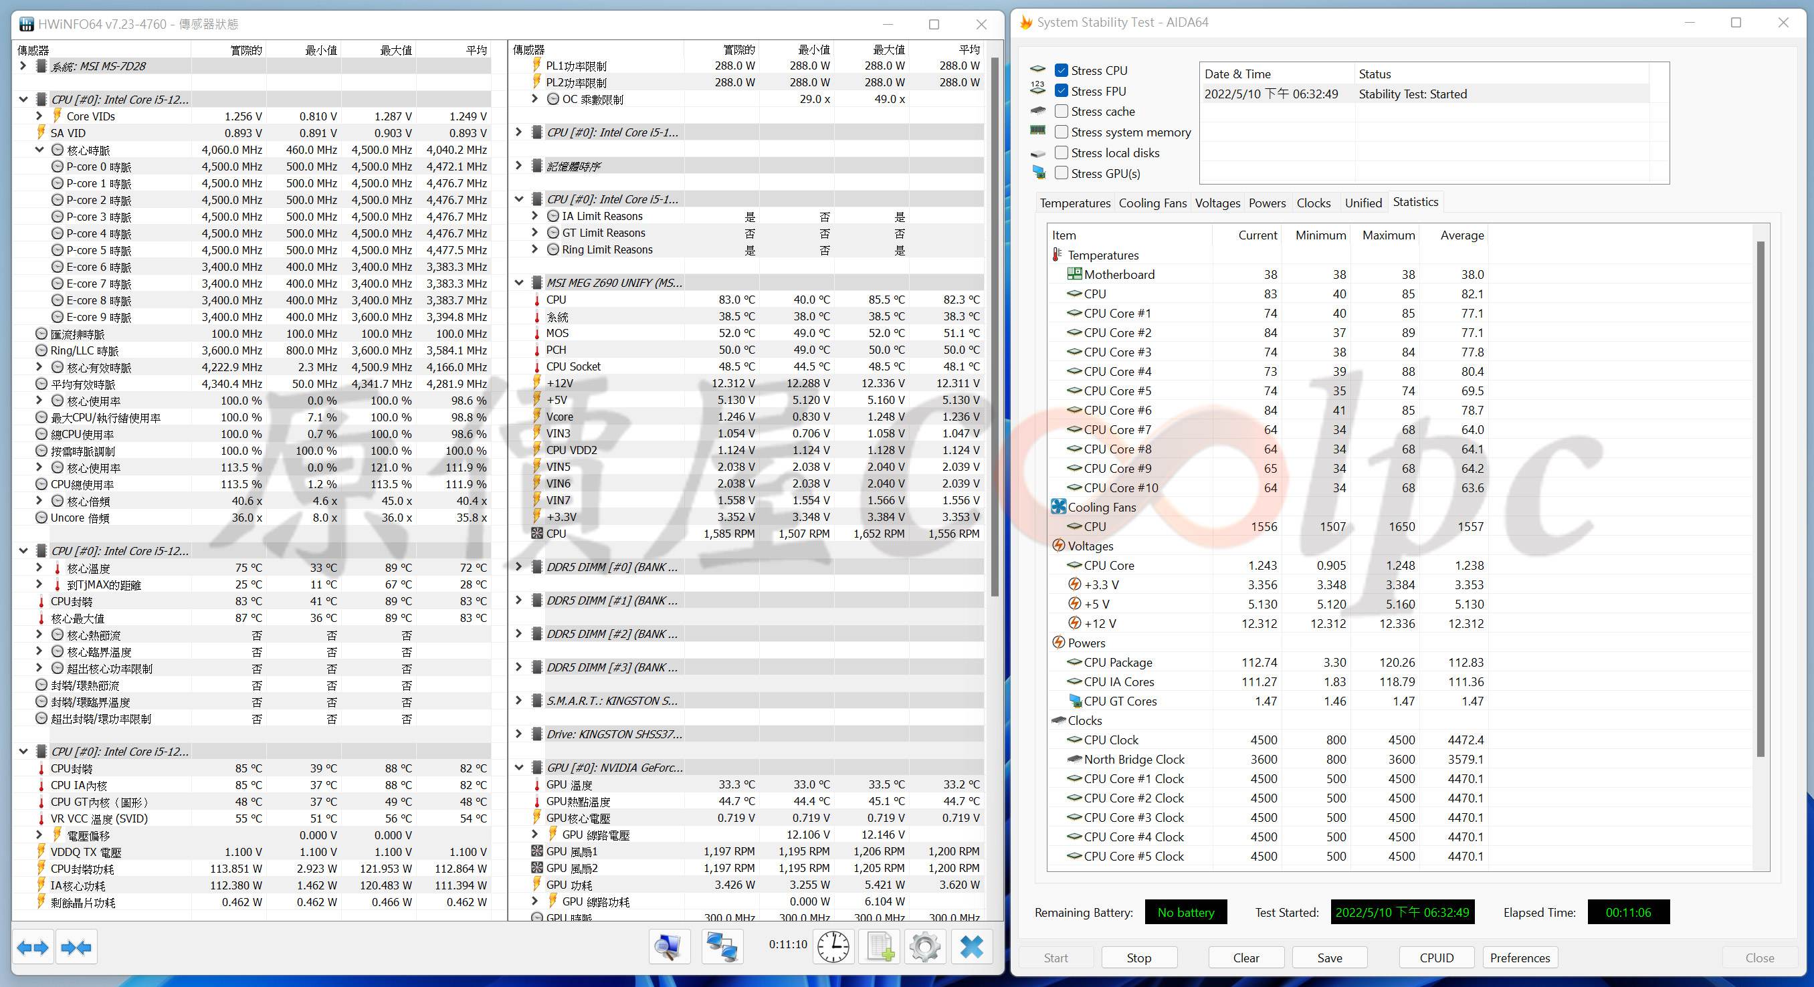Screen dimensions: 1814x987
Task: Click the fan icon beside GPU 風扇1
Action: (x=537, y=851)
